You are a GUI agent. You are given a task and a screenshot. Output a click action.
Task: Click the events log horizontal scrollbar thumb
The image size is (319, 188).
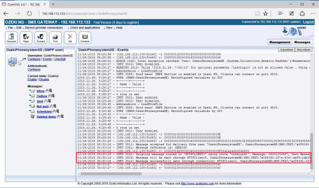pos(111,174)
